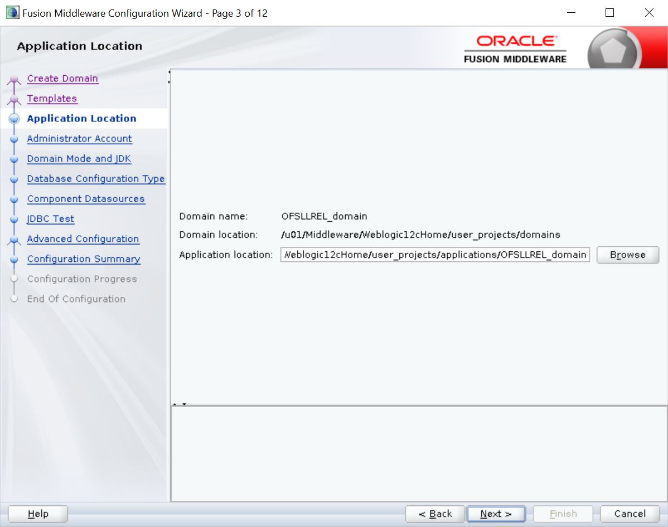The height and width of the screenshot is (527, 668).
Task: Click End Of Configuration step label
Action: pyautogui.click(x=76, y=299)
